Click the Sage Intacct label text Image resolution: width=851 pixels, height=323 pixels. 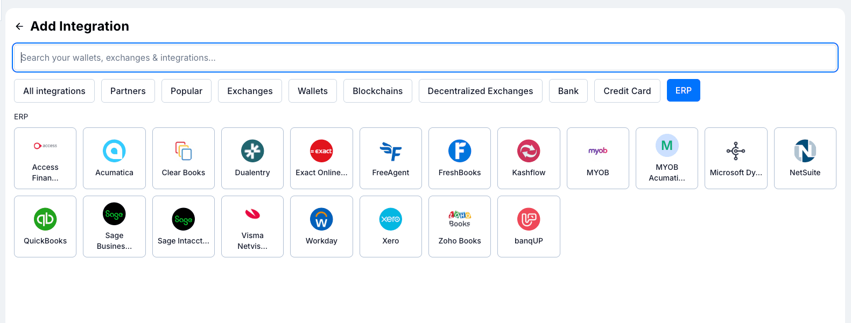pos(184,241)
